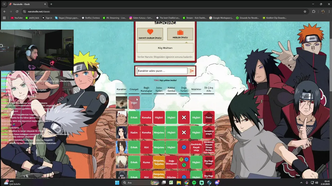This screenshot has width=332, height=186.
Task: Click the Jinchūriki, Kaçak ninja tile
Action: [x=196, y=148]
